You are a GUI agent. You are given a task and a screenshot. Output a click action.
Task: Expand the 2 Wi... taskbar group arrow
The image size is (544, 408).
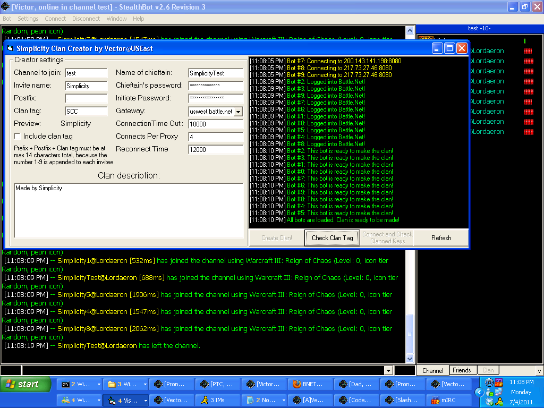pyautogui.click(x=99, y=385)
